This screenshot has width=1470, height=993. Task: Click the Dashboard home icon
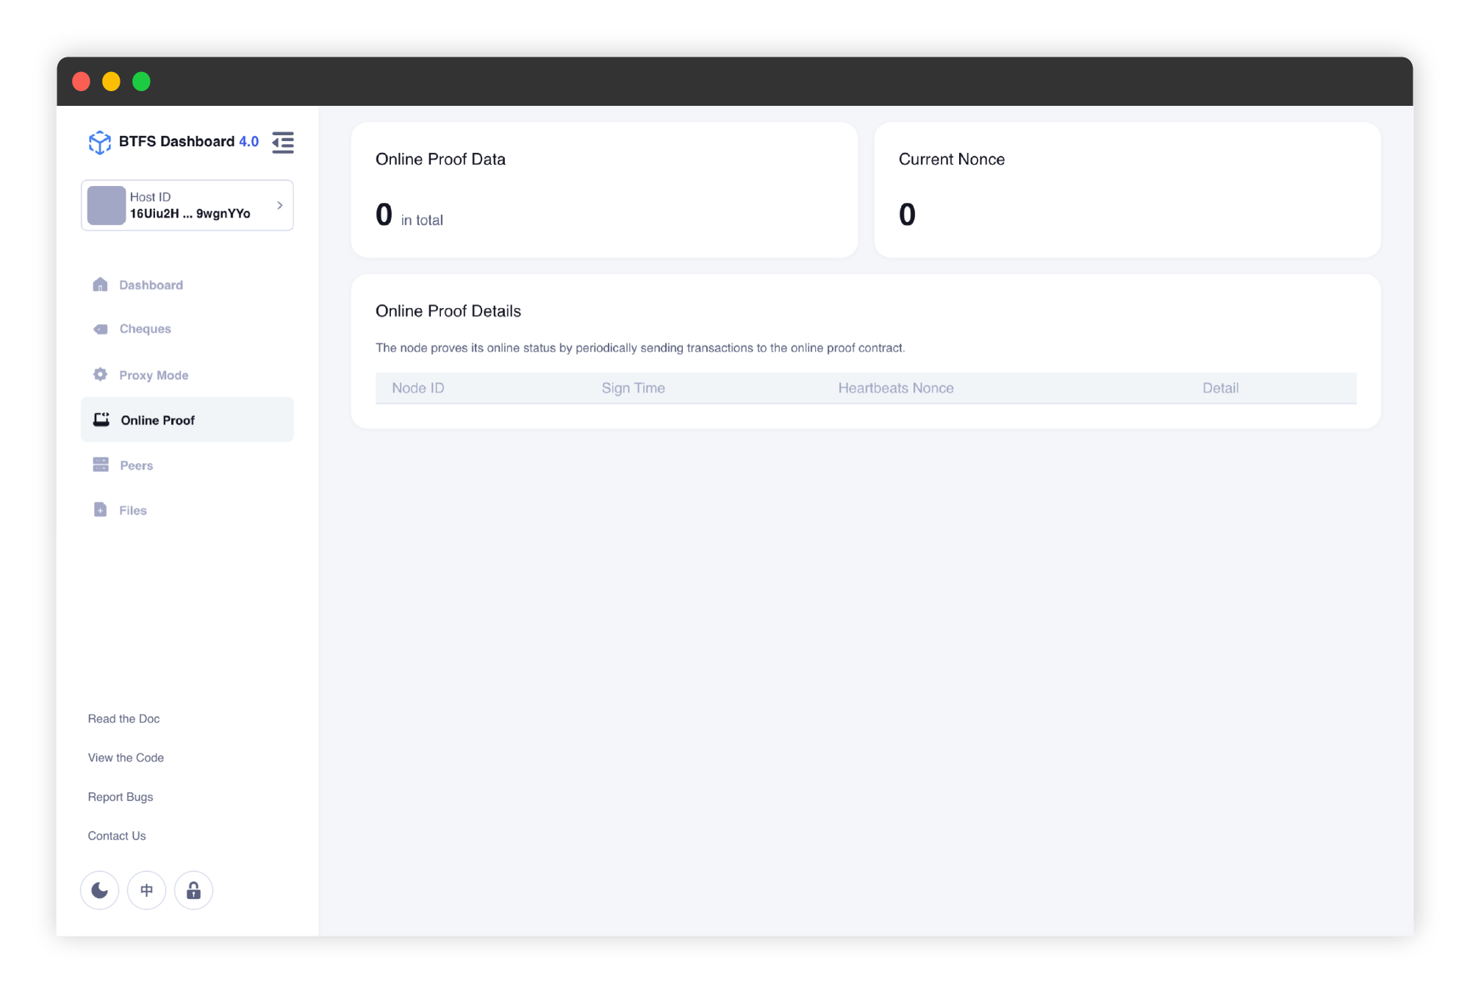point(101,284)
